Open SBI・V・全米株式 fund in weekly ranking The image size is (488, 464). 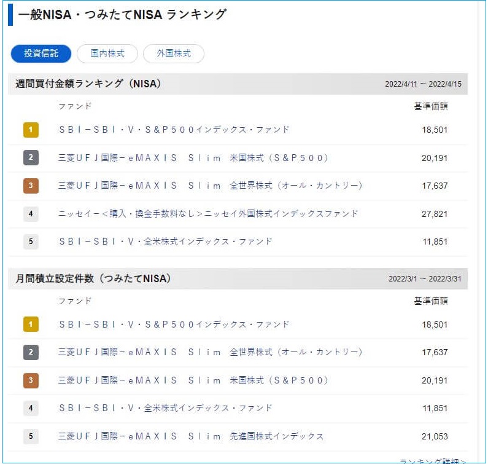(x=165, y=242)
